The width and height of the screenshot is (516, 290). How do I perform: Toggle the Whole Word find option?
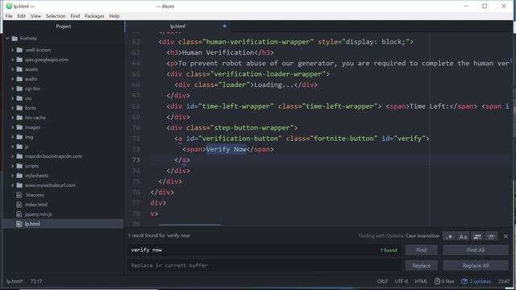[491, 236]
